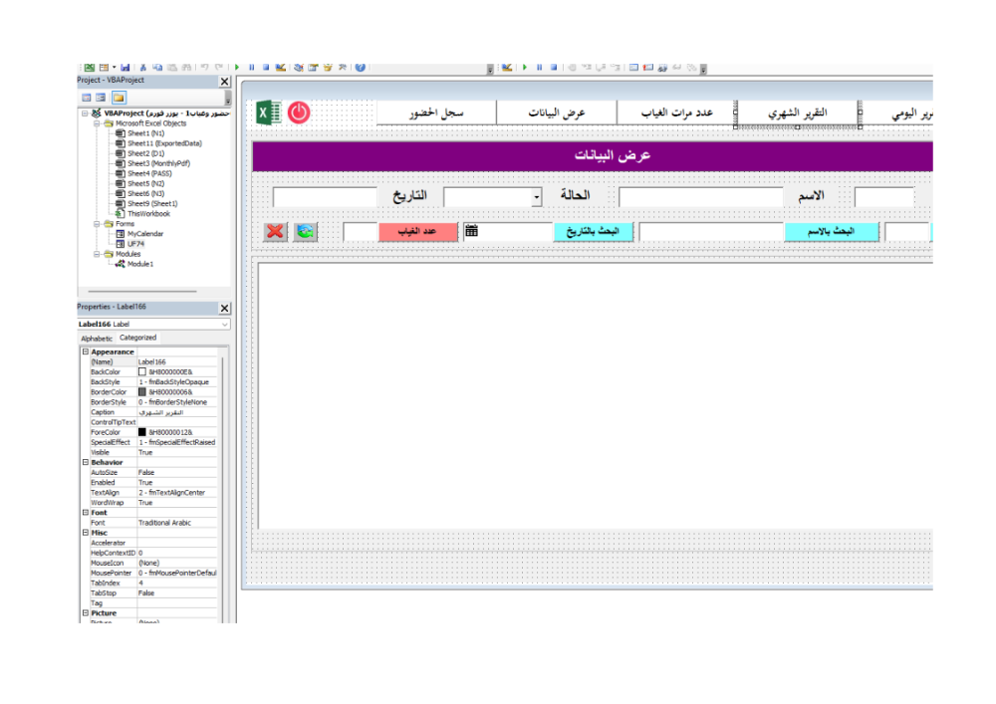
Task: Select the MyCalendar form in the tree
Action: (x=144, y=234)
